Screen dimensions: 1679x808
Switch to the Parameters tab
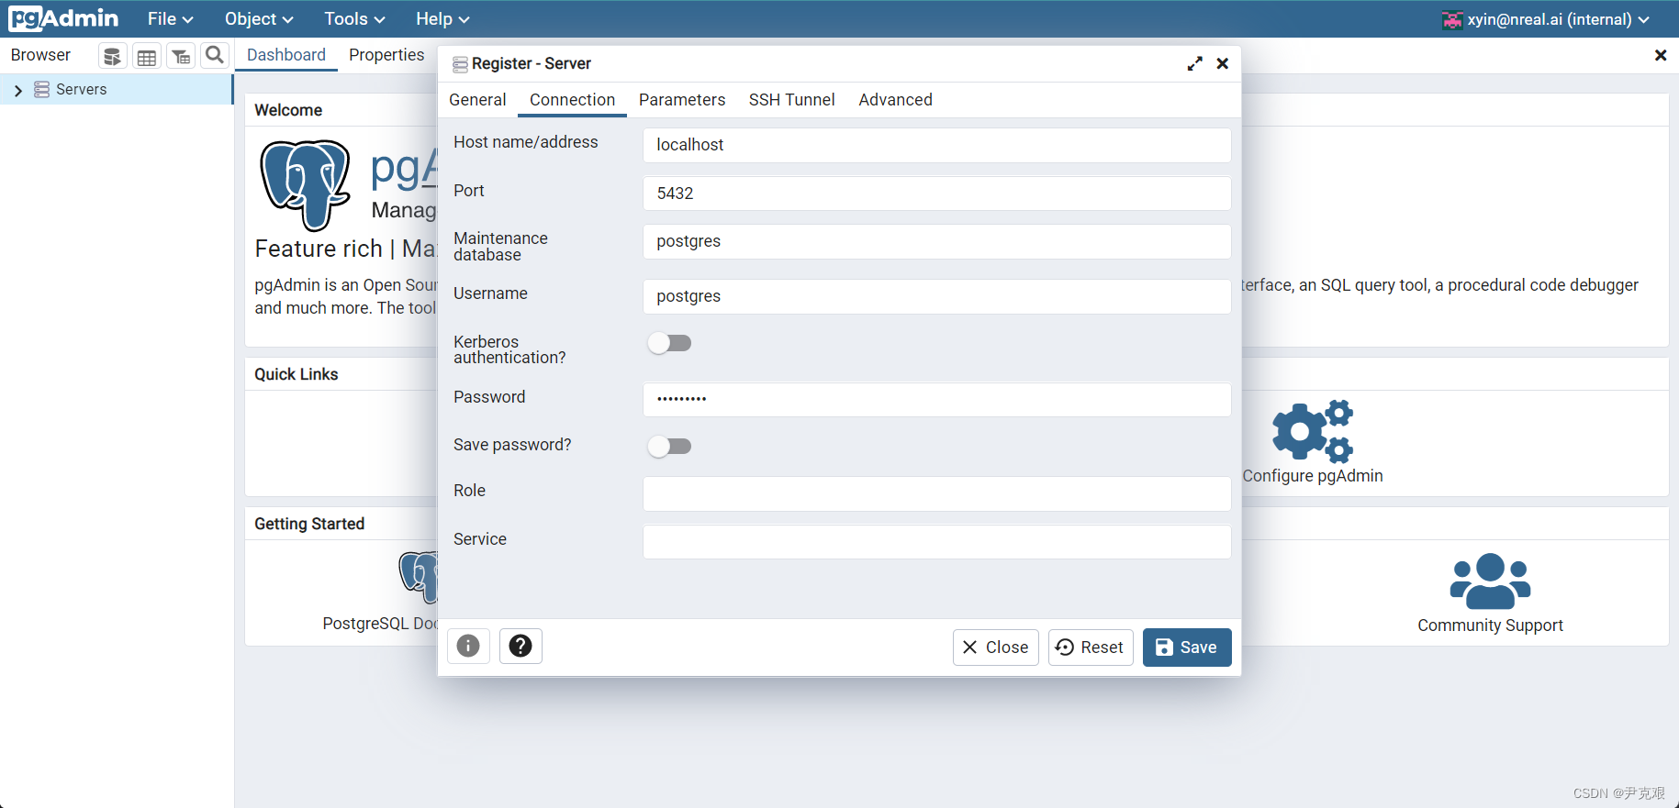(x=682, y=100)
